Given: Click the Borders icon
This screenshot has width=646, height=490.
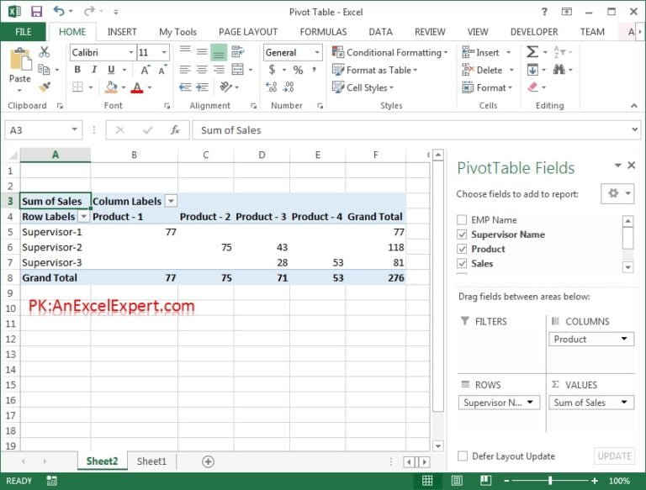Looking at the screenshot, I should tap(77, 87).
